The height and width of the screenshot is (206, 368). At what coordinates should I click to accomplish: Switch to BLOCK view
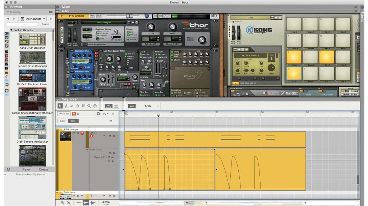click(63, 121)
